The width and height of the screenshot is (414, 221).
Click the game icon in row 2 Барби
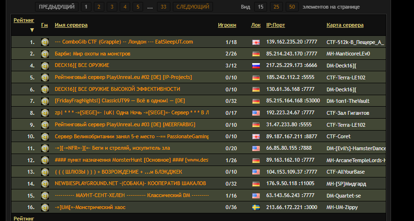click(45, 54)
